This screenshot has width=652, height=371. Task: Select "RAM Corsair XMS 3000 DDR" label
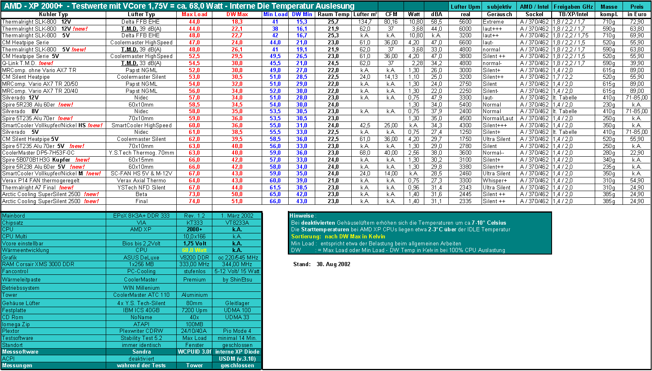(38, 264)
